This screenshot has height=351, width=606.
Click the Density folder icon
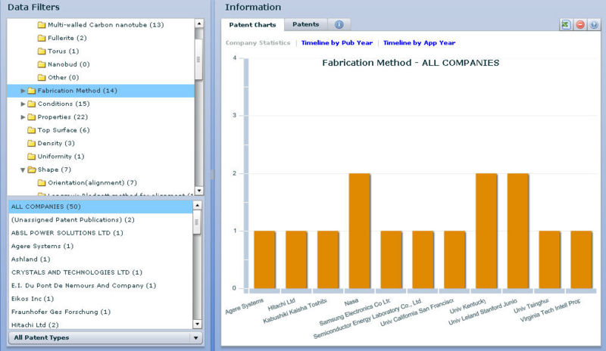coord(31,143)
